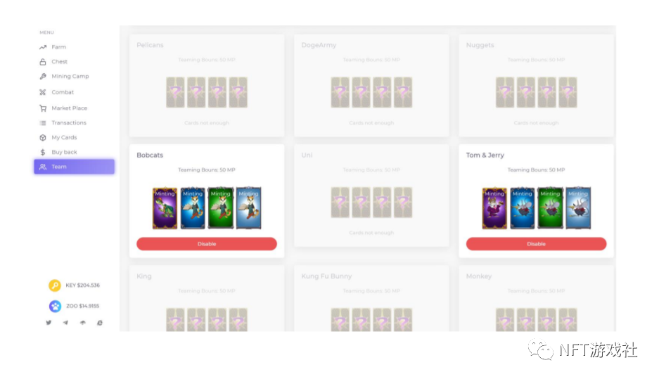Select the highlighted Team menu item

click(x=75, y=167)
